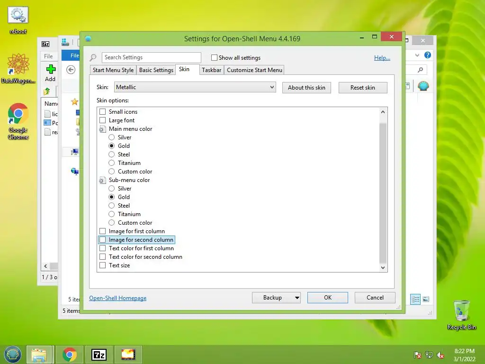The height and width of the screenshot is (364, 485).
Task: Open File Explorer from the taskbar
Action: (39, 355)
